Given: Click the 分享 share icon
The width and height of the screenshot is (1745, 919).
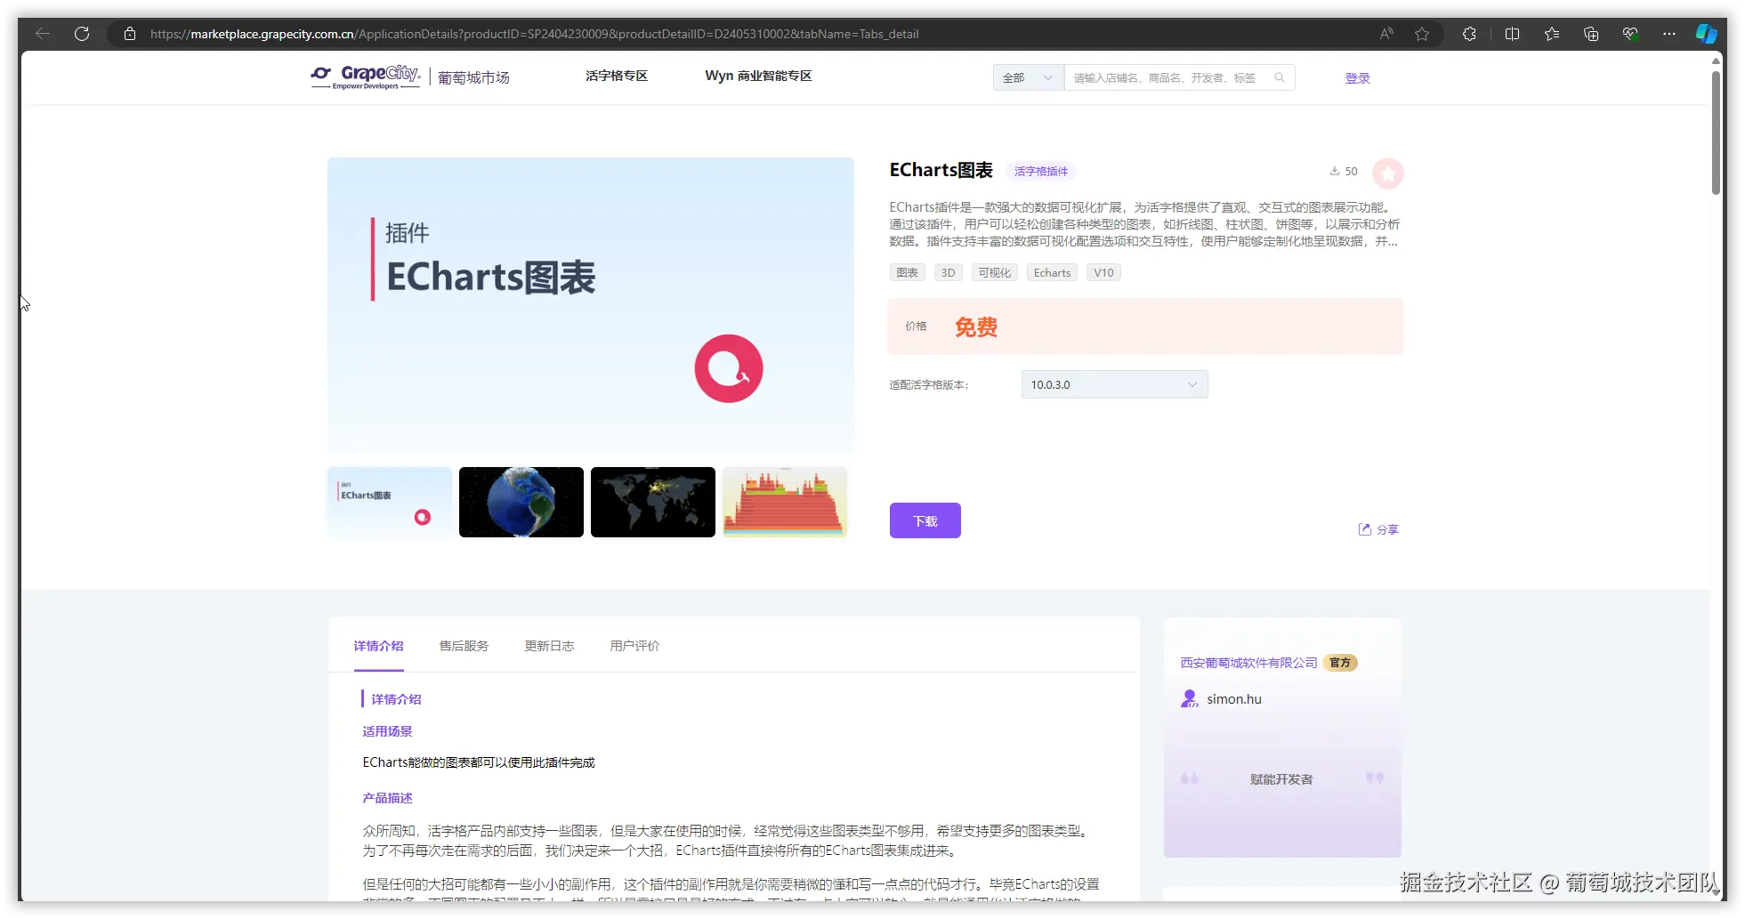Looking at the screenshot, I should [1365, 529].
